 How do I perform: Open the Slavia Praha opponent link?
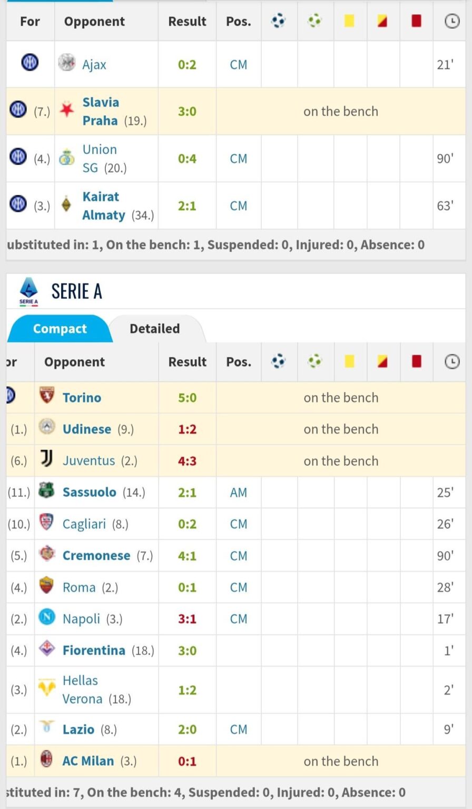click(x=100, y=111)
